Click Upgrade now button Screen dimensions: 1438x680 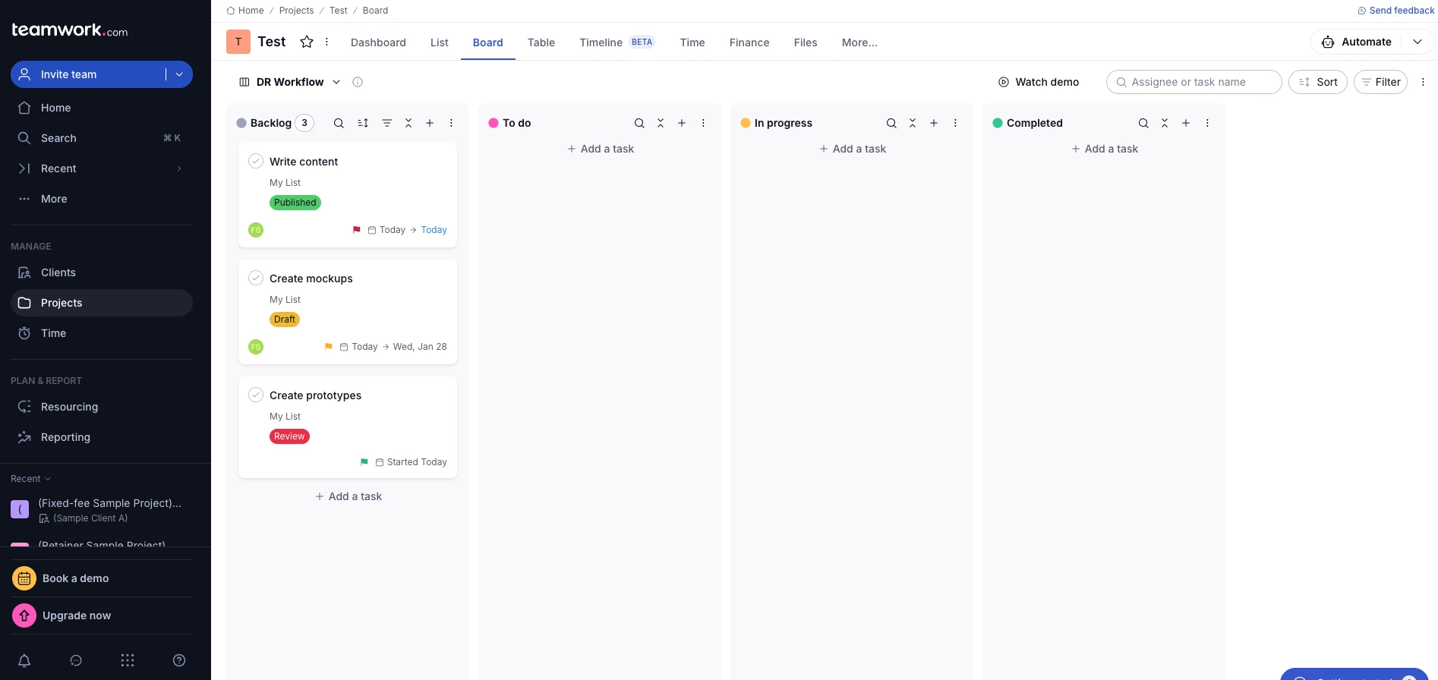(x=102, y=615)
